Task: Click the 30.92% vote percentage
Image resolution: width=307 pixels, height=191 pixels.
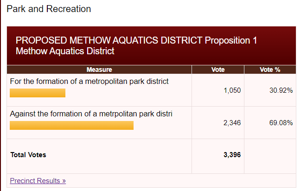Action: point(281,90)
